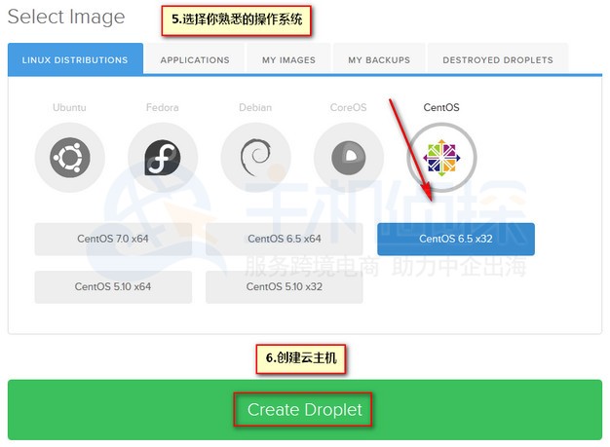Open the Destroyed Droplets tab
Screen dimensions: 610x447
click(498, 58)
